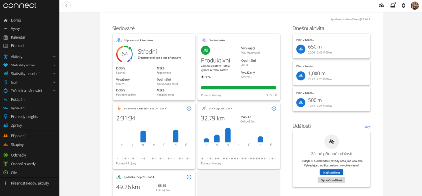Open the notifications inbox icon
The image size is (422, 196).
[x=393, y=5]
